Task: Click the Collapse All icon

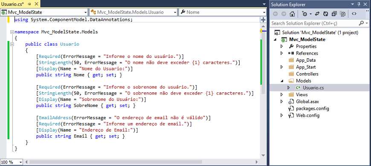Action: 334,14
